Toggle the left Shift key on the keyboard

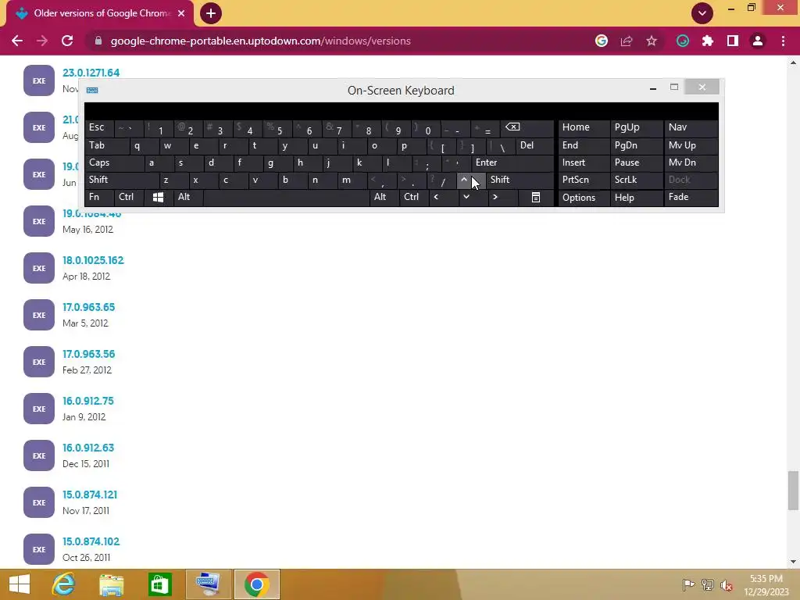122,180
